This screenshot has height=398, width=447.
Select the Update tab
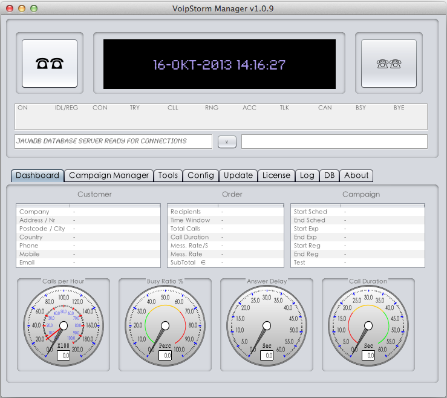tap(238, 175)
